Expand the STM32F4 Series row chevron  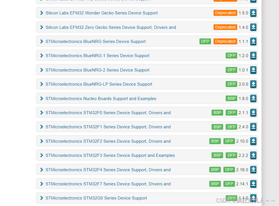[x=42, y=170]
